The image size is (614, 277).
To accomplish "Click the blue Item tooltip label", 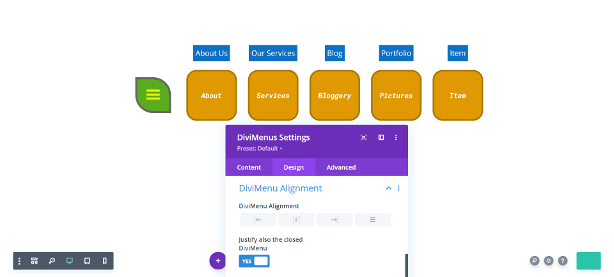I will pyautogui.click(x=457, y=53).
